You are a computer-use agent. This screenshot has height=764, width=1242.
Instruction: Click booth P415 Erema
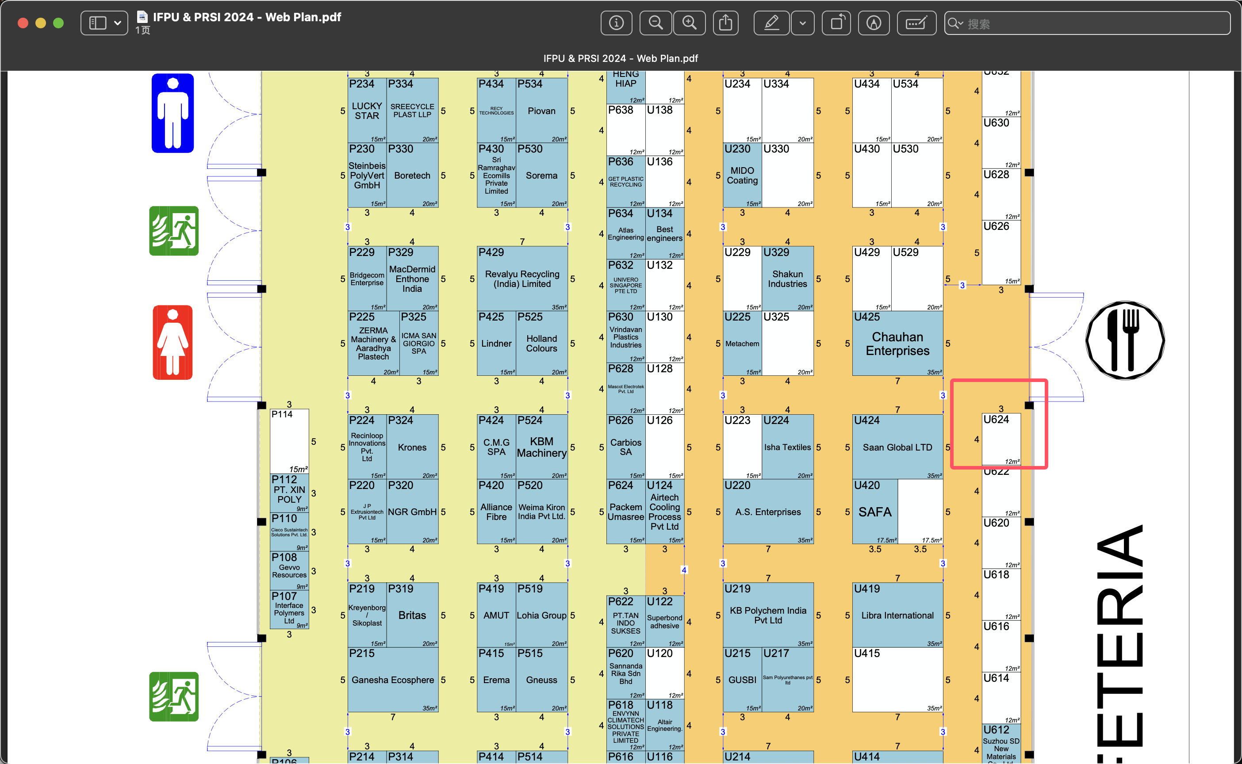point(496,680)
